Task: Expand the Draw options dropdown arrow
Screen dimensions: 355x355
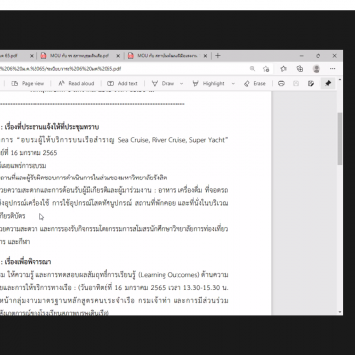Action: click(x=181, y=84)
